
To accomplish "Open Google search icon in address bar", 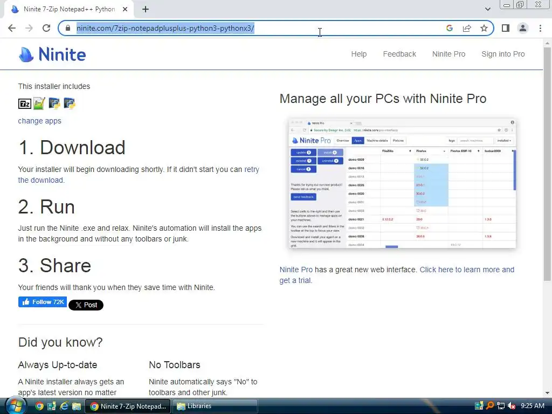I will [x=449, y=28].
